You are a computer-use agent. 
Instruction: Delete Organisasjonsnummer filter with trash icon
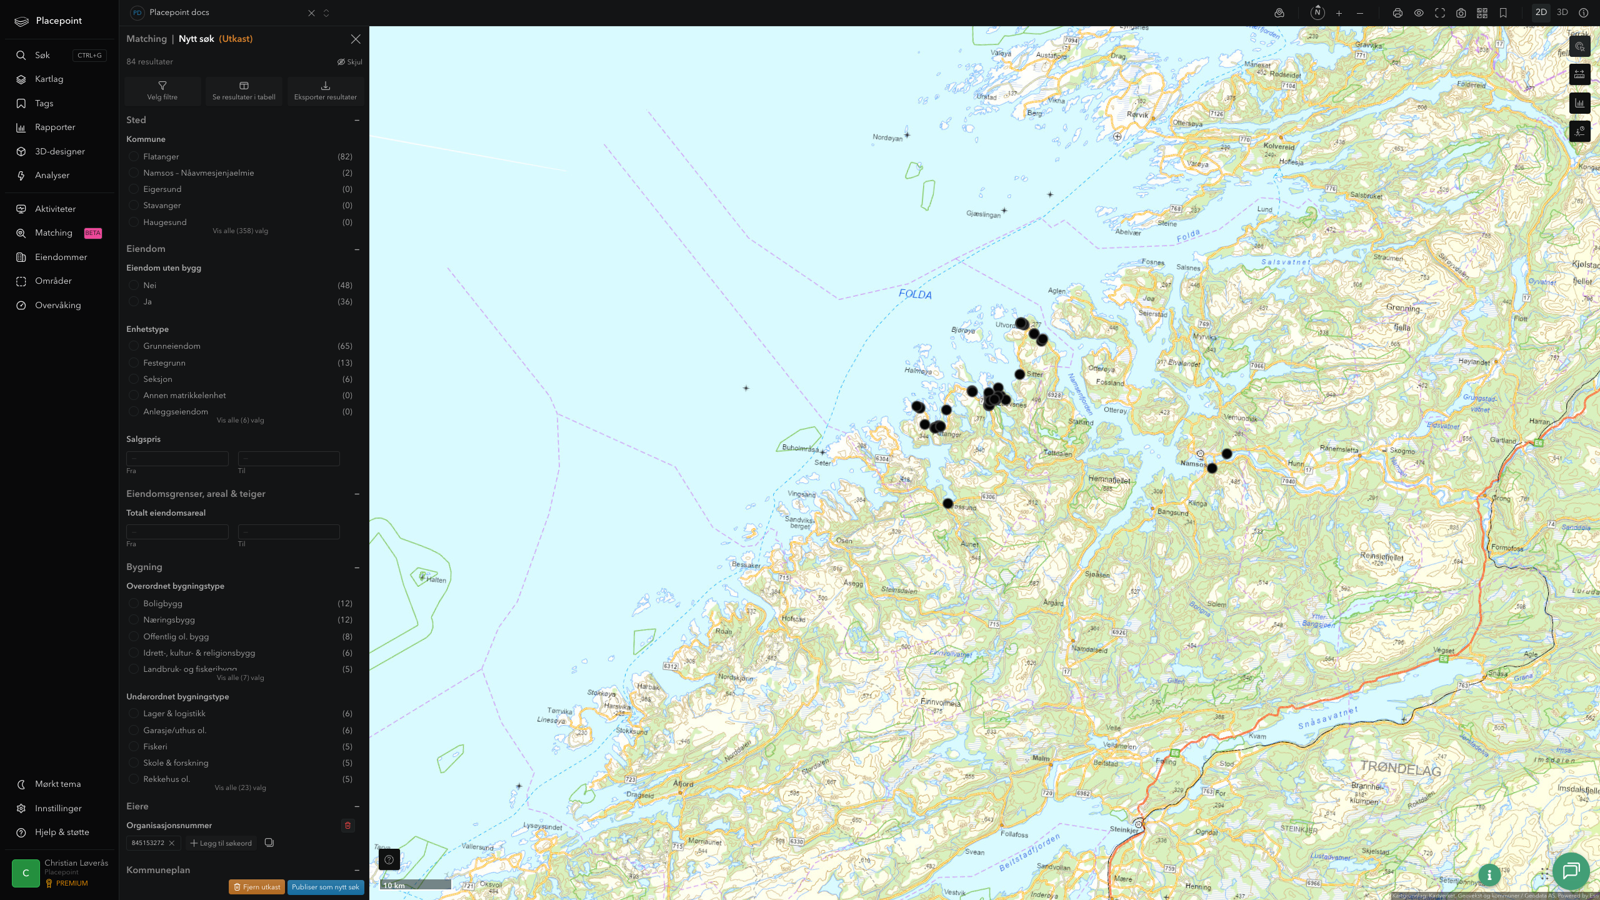(348, 826)
